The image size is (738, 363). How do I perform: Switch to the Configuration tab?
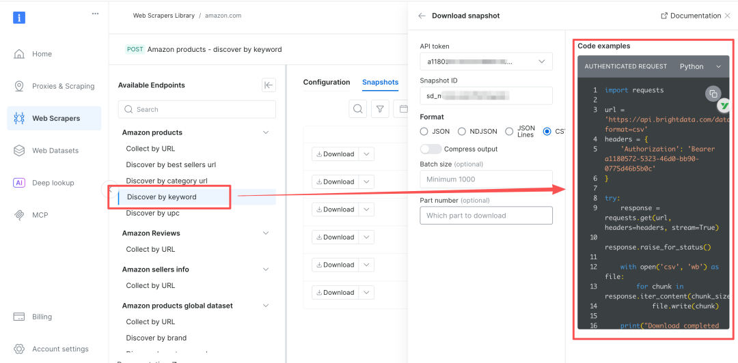coord(327,83)
